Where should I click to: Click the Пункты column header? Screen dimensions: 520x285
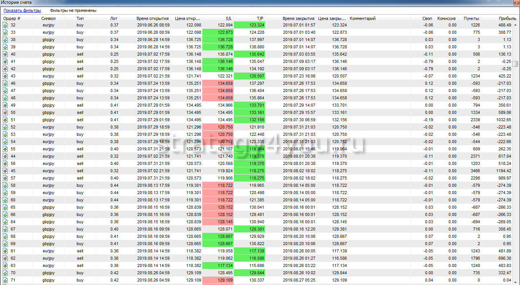coord(472,18)
